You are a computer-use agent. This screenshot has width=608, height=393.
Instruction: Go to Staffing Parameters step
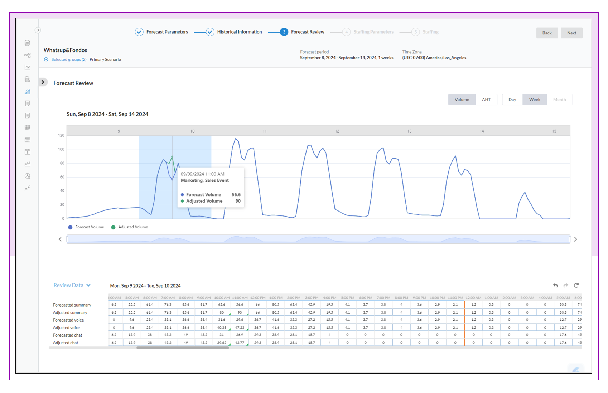pos(373,32)
